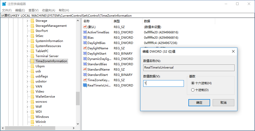Close the 编辑 DWORD dialog
Viewport: 255px width, 131px height.
[233, 51]
